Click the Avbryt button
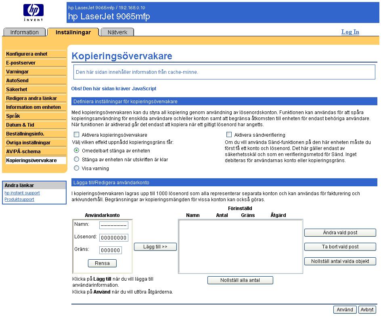The height and width of the screenshot is (321, 381). [x=367, y=310]
